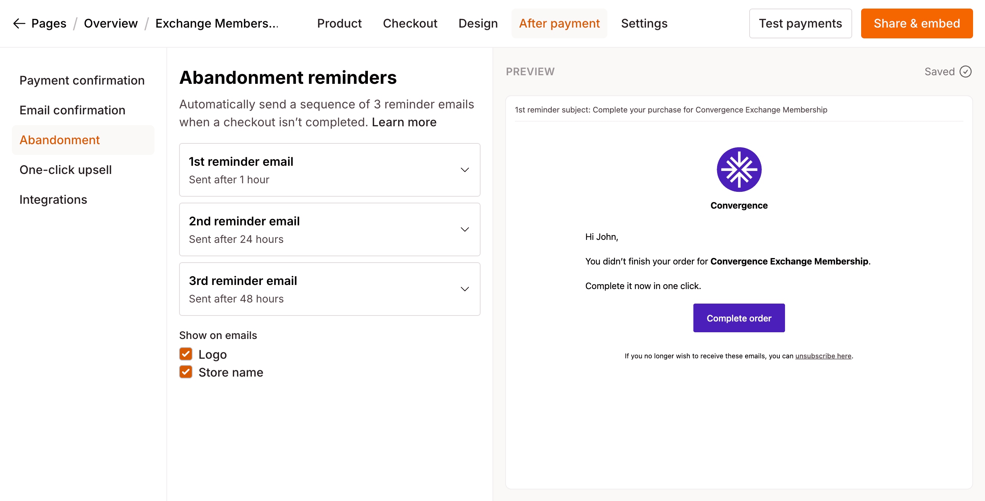Screen dimensions: 985x501
Task: Switch to the After payment tab
Action: pos(559,23)
